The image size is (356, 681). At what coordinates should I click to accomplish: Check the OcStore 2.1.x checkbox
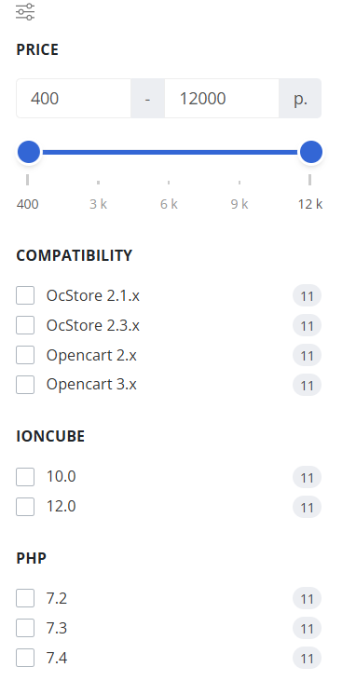click(25, 295)
